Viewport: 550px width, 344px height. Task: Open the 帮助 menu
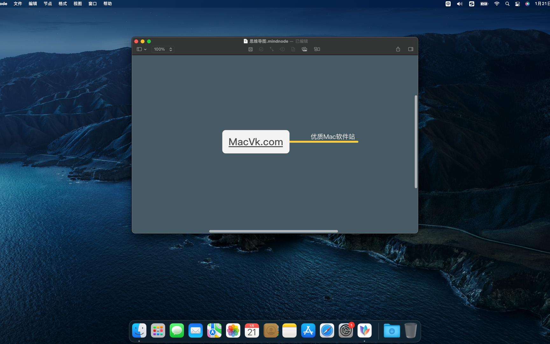(x=108, y=4)
